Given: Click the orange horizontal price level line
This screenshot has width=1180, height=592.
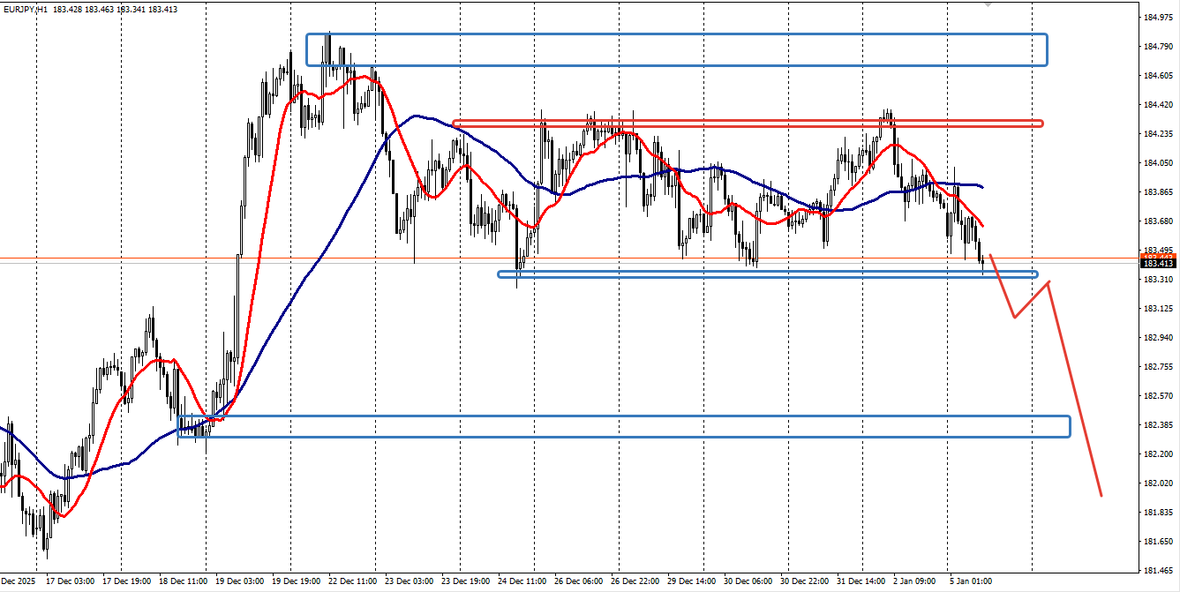Looking at the screenshot, I should pos(569,258).
